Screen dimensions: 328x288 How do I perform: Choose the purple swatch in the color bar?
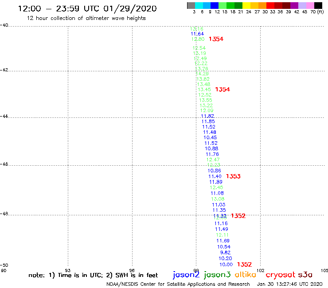294,5
